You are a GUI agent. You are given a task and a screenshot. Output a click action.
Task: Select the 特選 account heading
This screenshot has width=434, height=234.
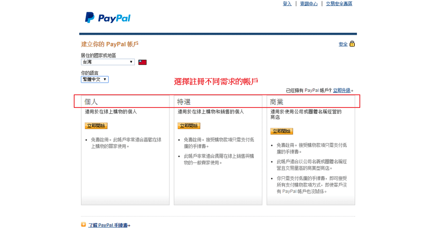[x=184, y=102]
